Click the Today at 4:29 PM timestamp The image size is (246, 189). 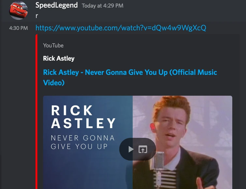102,6
